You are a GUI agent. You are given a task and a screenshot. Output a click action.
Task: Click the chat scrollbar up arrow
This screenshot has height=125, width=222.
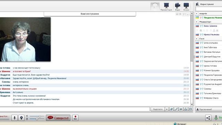192,13
